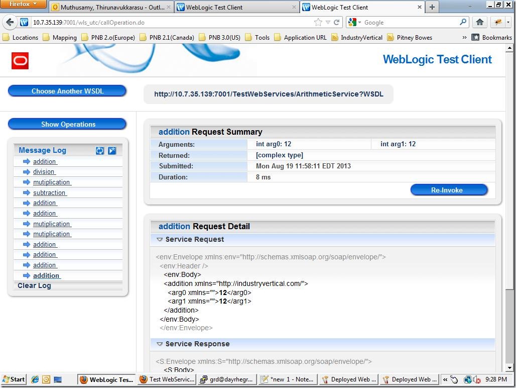Launch Outlook from quick launch
This screenshot has height=388, width=516.
point(46,379)
